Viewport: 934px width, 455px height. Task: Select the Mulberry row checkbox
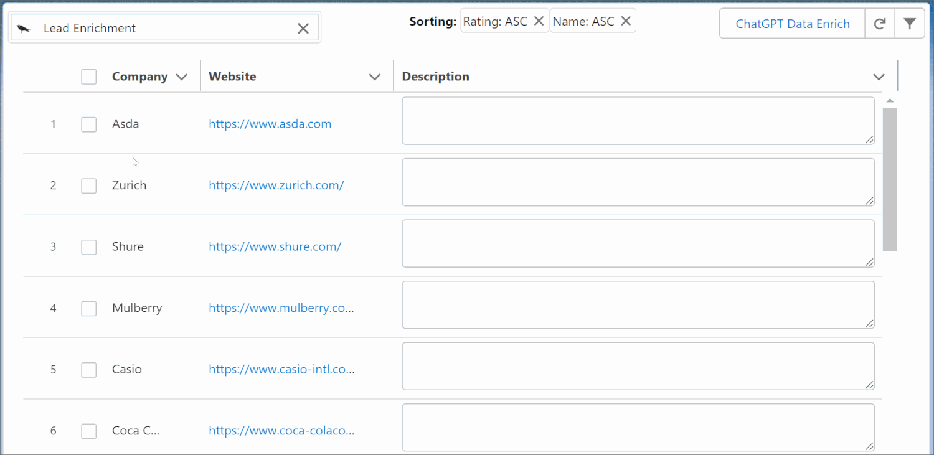point(89,308)
